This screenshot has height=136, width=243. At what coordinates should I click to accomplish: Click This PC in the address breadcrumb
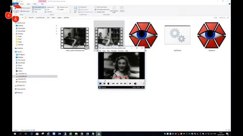point(31,18)
